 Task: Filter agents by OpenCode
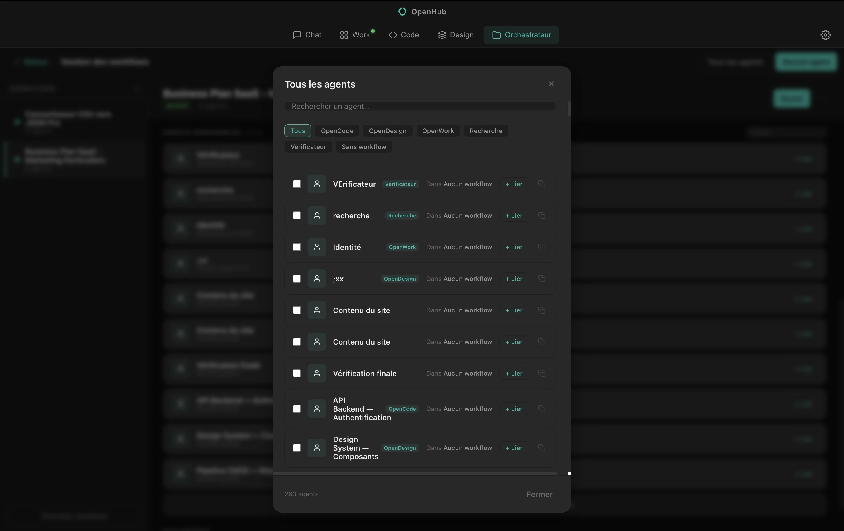(337, 131)
